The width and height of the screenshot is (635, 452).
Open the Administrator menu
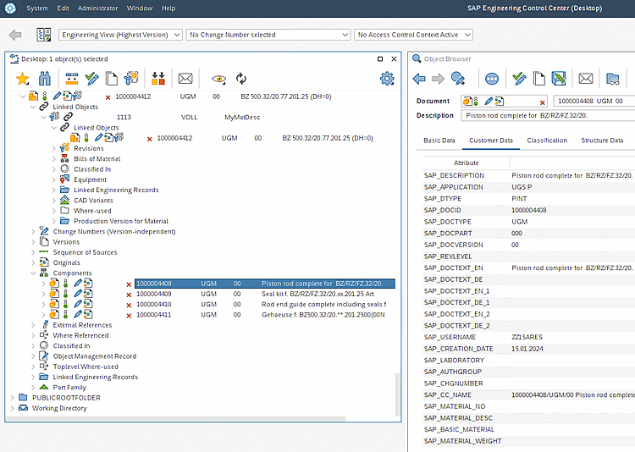point(97,8)
